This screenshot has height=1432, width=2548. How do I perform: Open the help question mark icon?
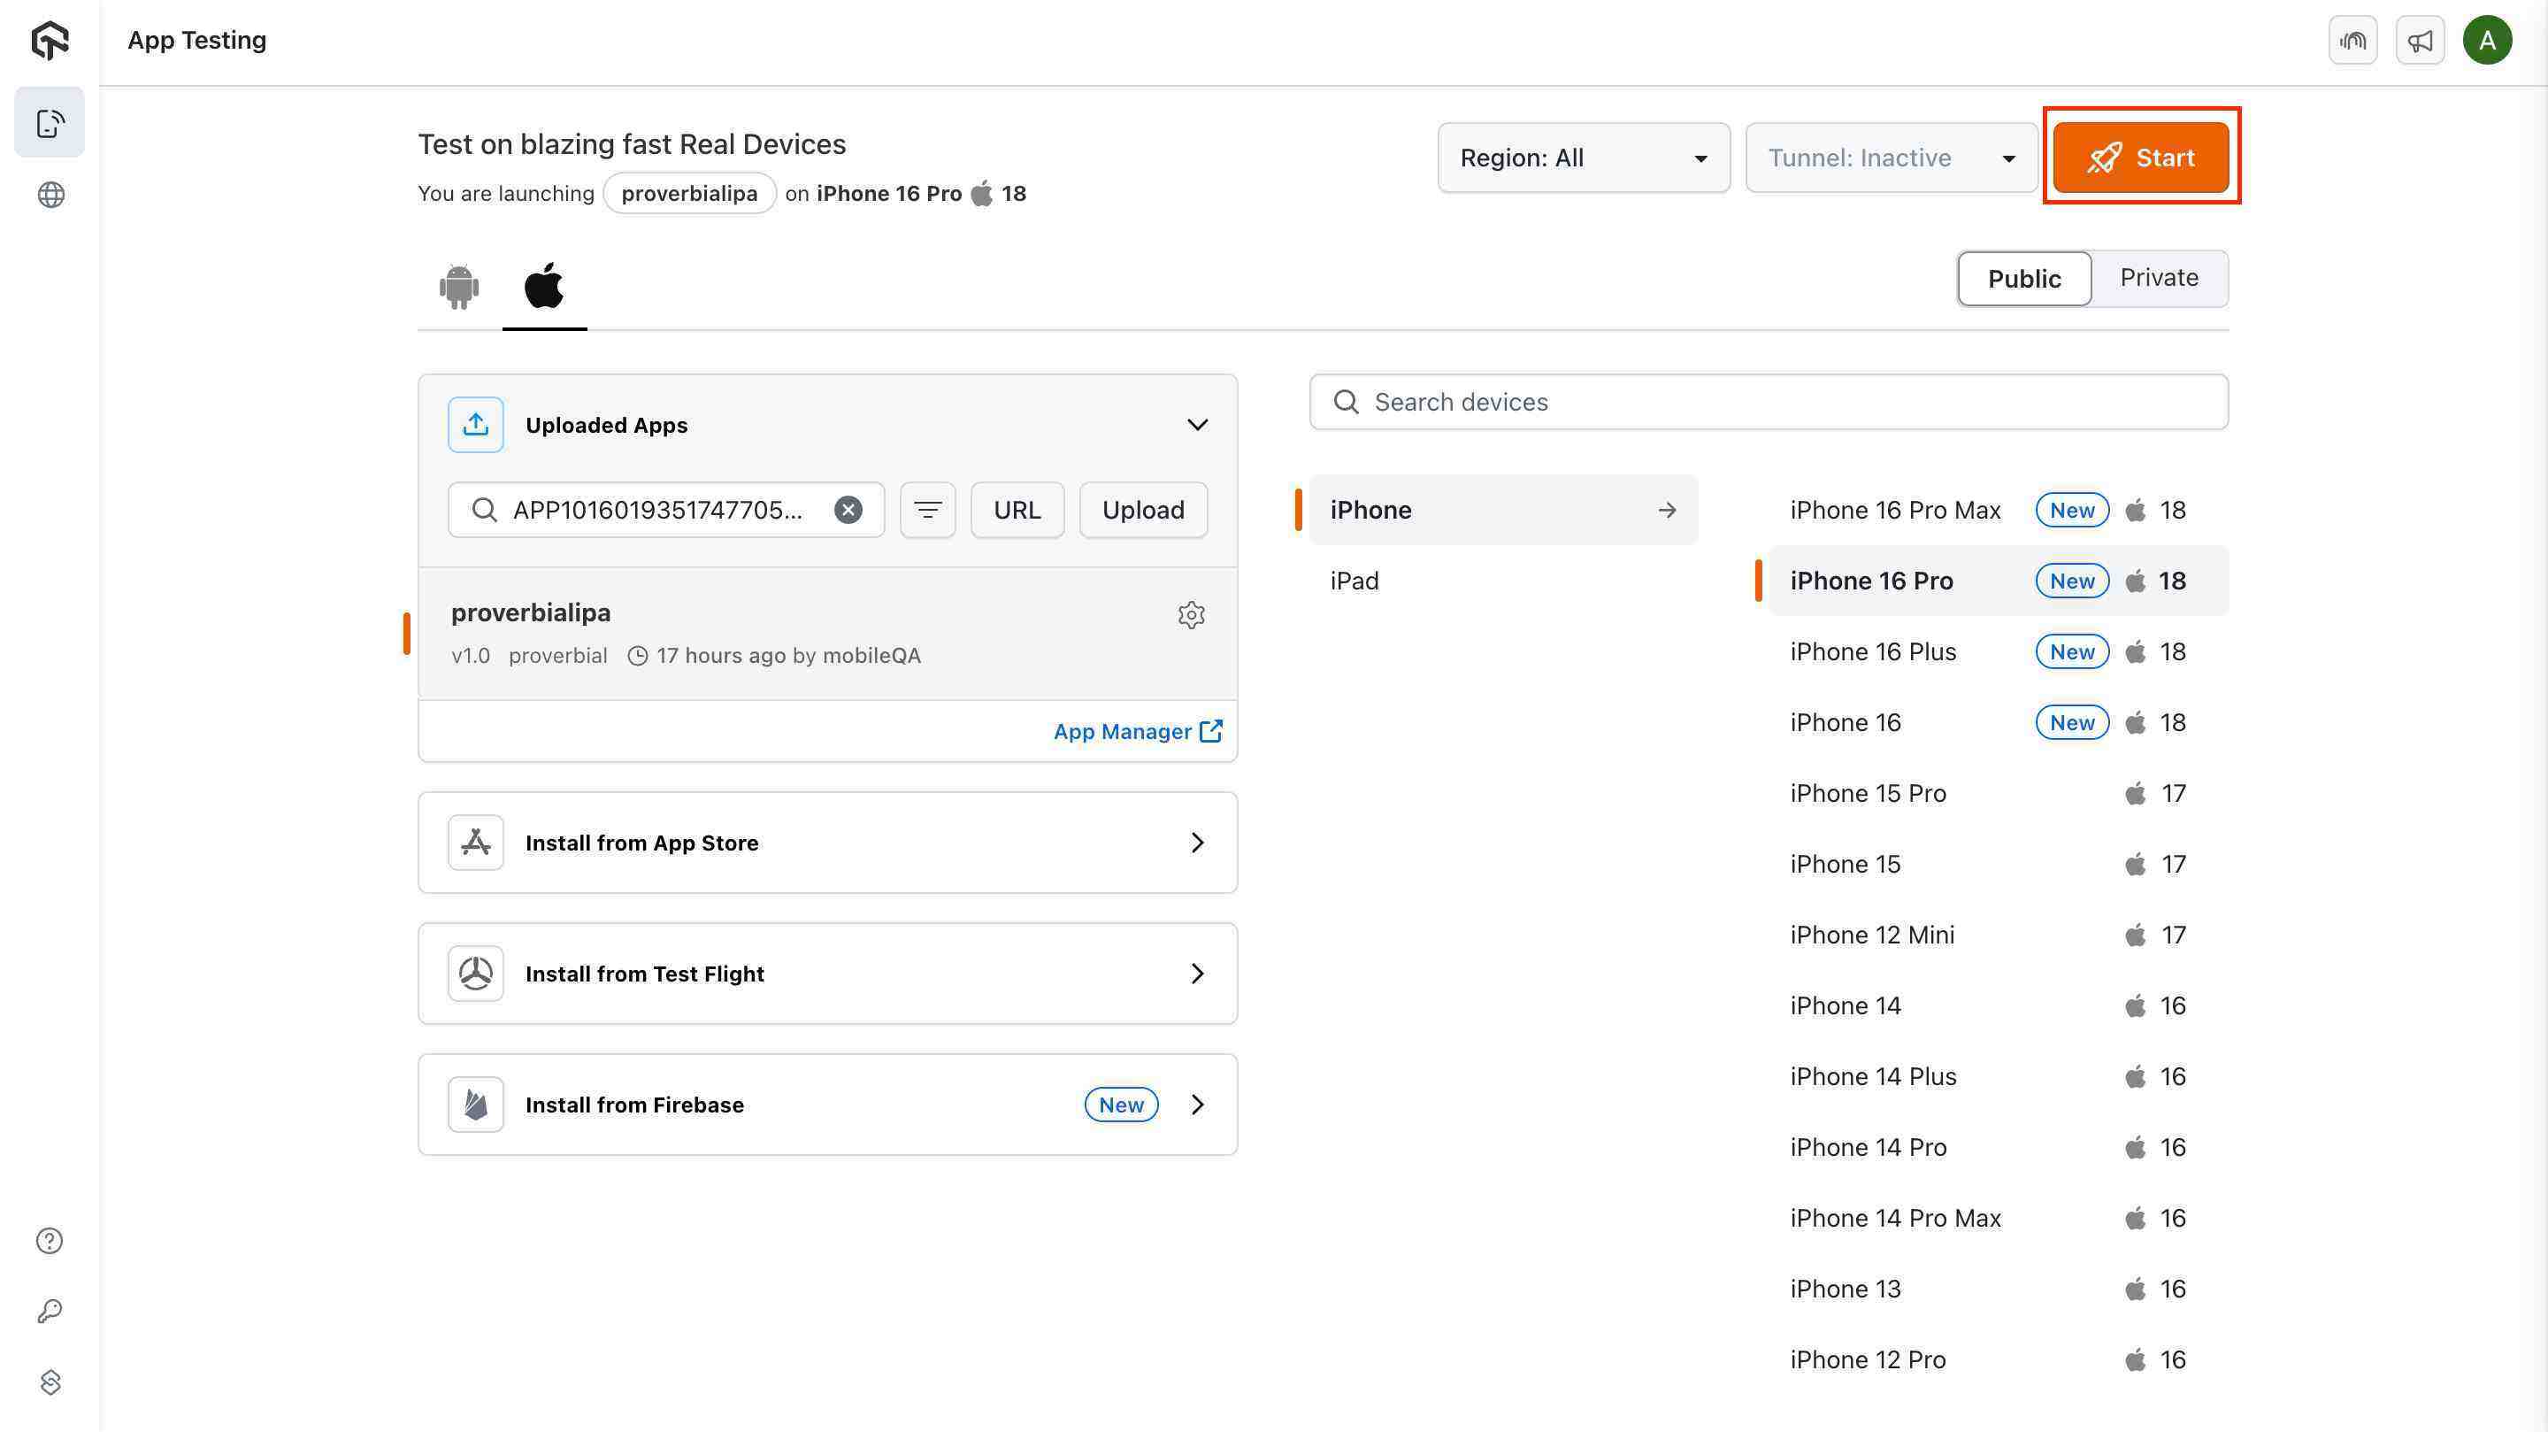(50, 1241)
